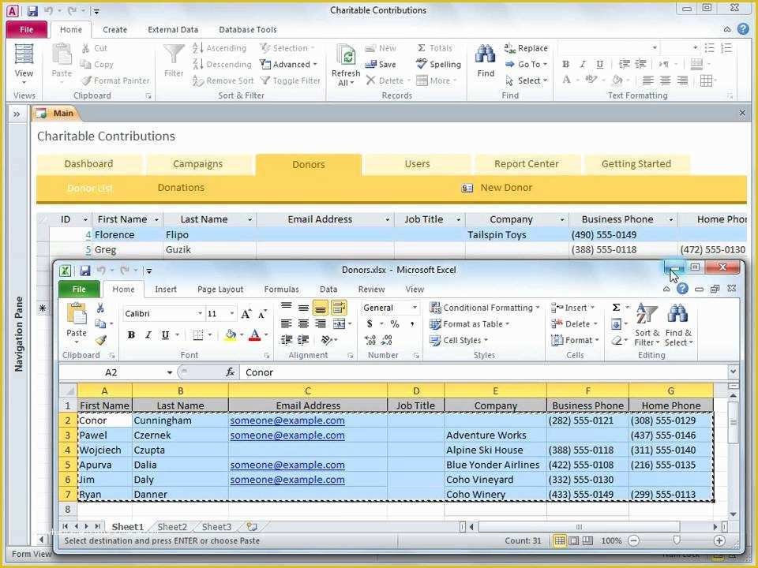Run Spelling check from the Records group
758x568 pixels.
click(439, 64)
